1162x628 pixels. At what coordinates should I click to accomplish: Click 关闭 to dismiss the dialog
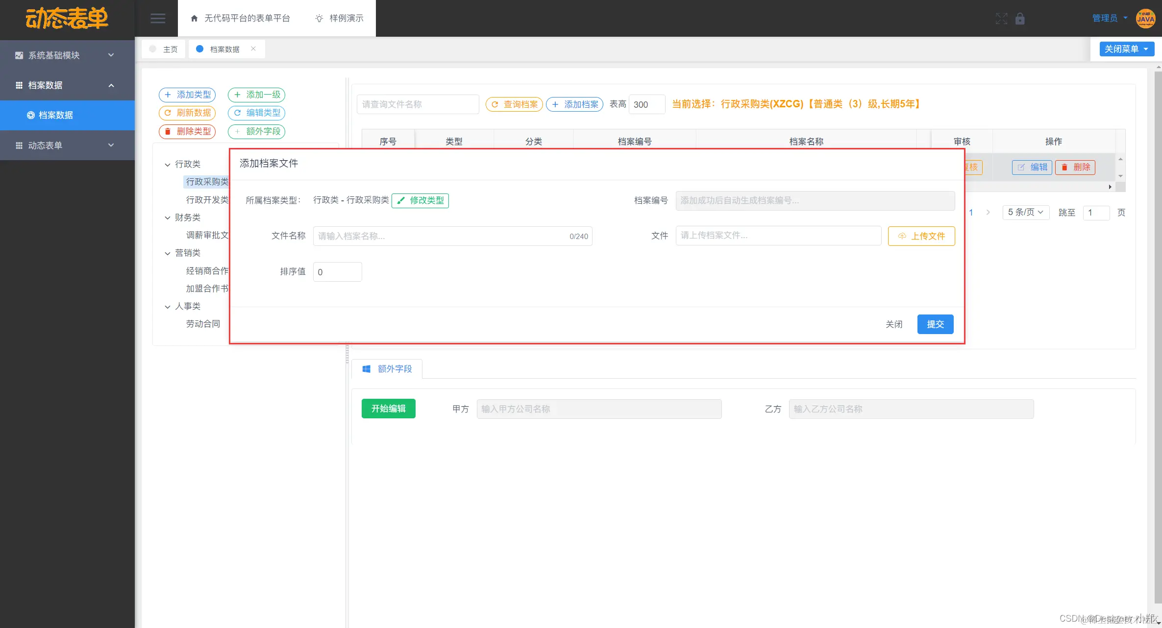coord(893,324)
